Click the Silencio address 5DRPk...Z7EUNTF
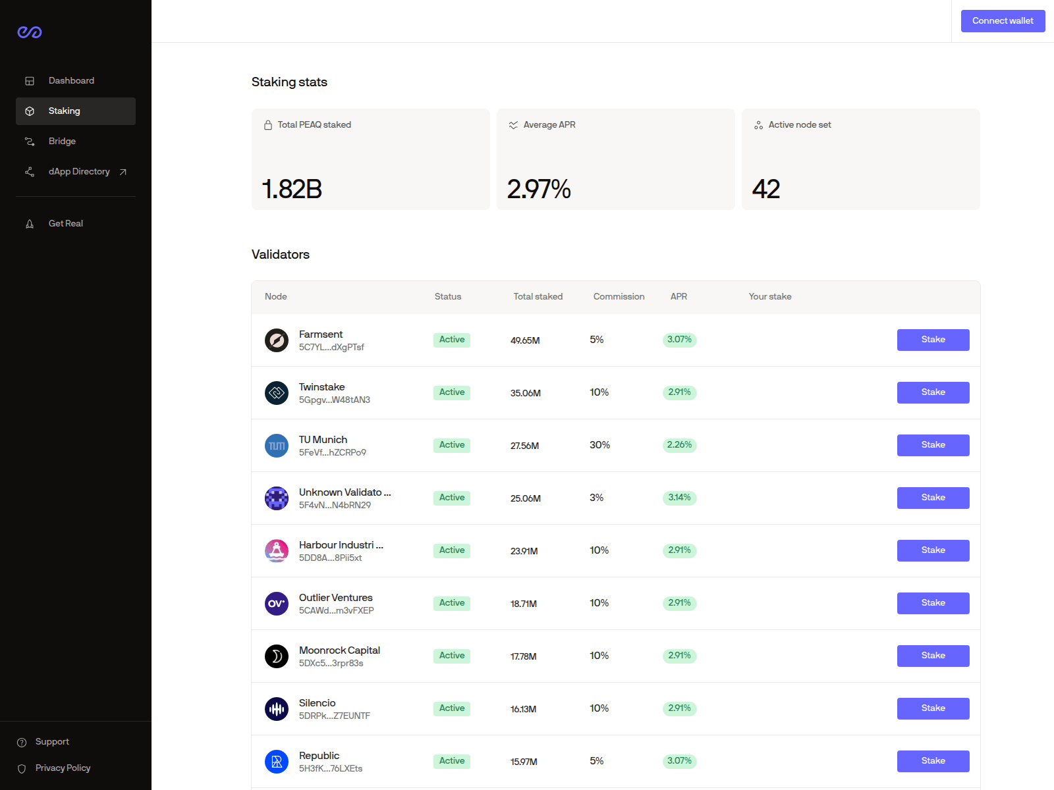Screen dimensions: 1054x790 pyautogui.click(x=335, y=716)
